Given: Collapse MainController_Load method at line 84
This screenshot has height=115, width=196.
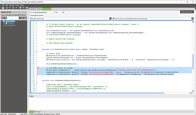Looking at the screenshot, I should 37,51.
